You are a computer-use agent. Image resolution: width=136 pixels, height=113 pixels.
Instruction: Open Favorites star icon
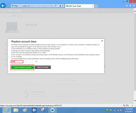point(130,6)
